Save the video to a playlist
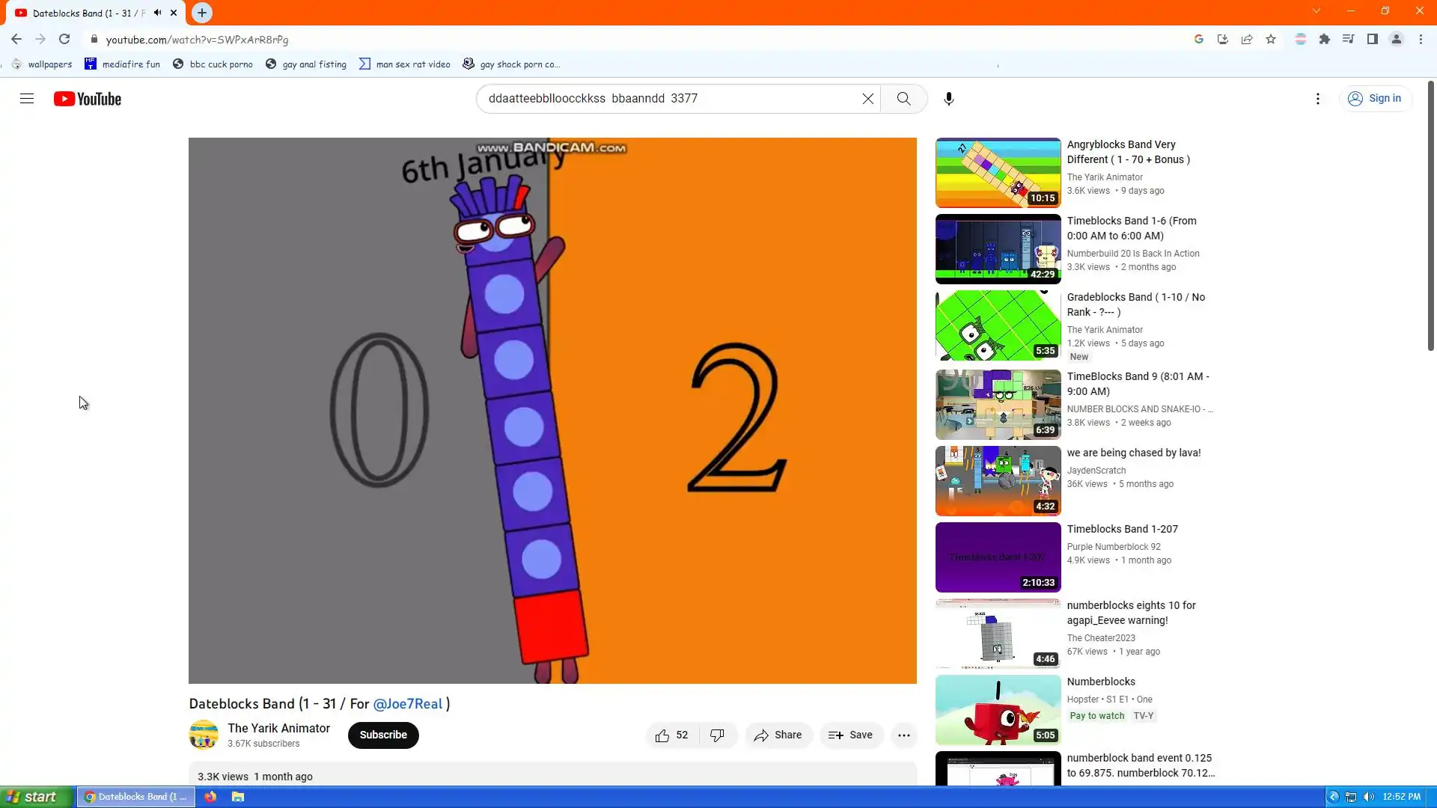Image resolution: width=1437 pixels, height=808 pixels. click(850, 735)
